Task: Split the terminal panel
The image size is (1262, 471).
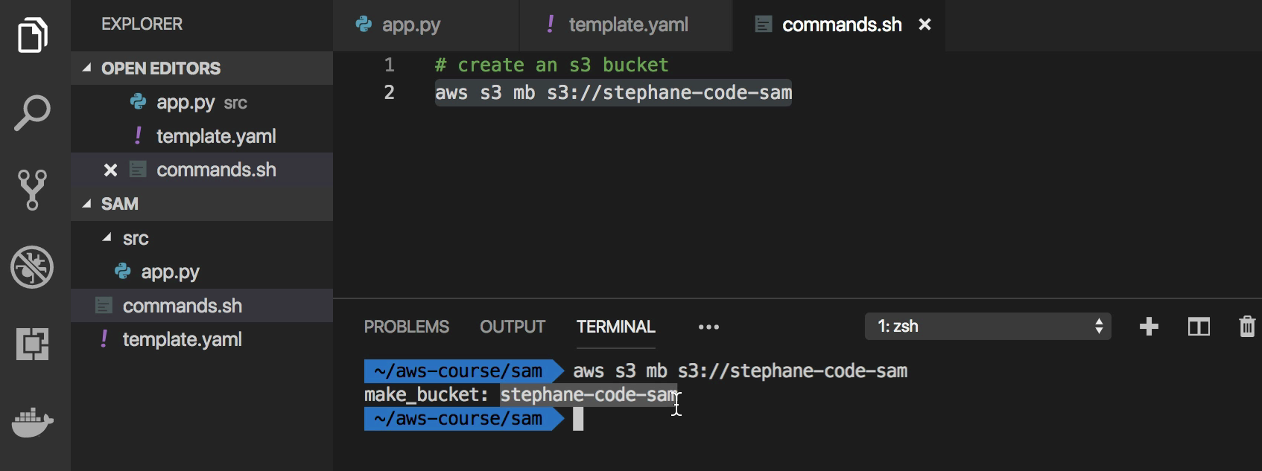Action: (1199, 327)
